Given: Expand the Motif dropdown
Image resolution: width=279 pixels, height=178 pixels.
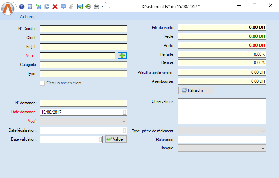Looking at the screenshot, I should click(124, 122).
